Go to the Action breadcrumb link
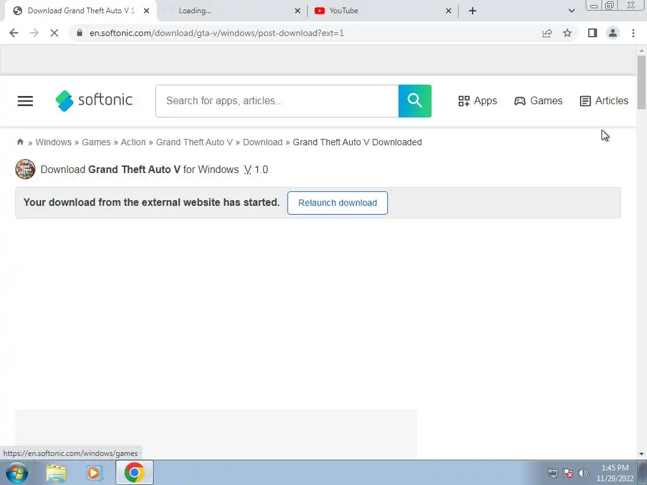 (x=133, y=142)
